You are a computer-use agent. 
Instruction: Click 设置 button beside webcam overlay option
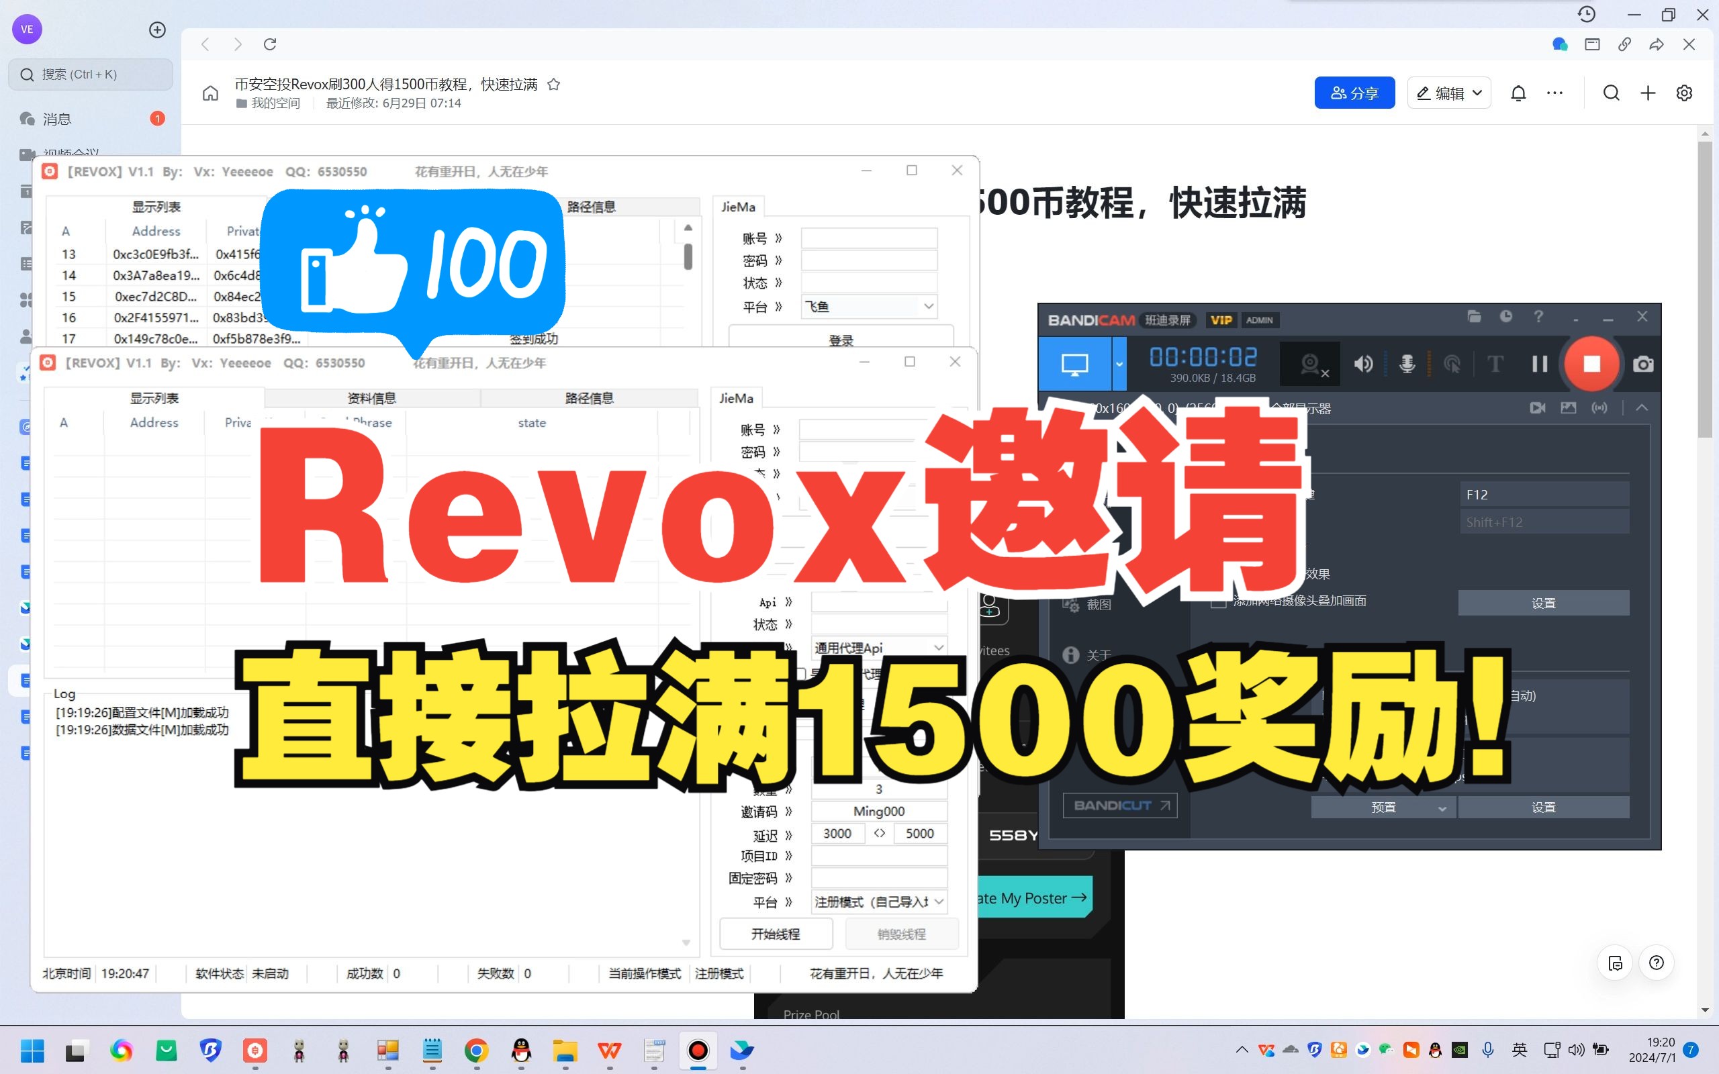click(x=1544, y=603)
